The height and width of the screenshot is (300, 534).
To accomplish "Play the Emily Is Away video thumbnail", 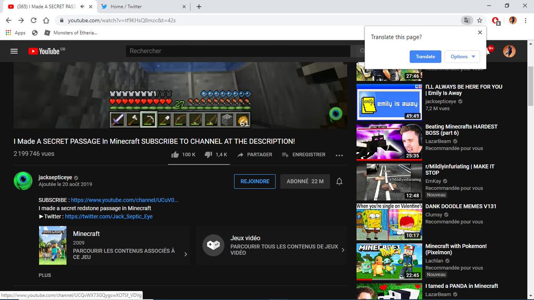I will (389, 102).
